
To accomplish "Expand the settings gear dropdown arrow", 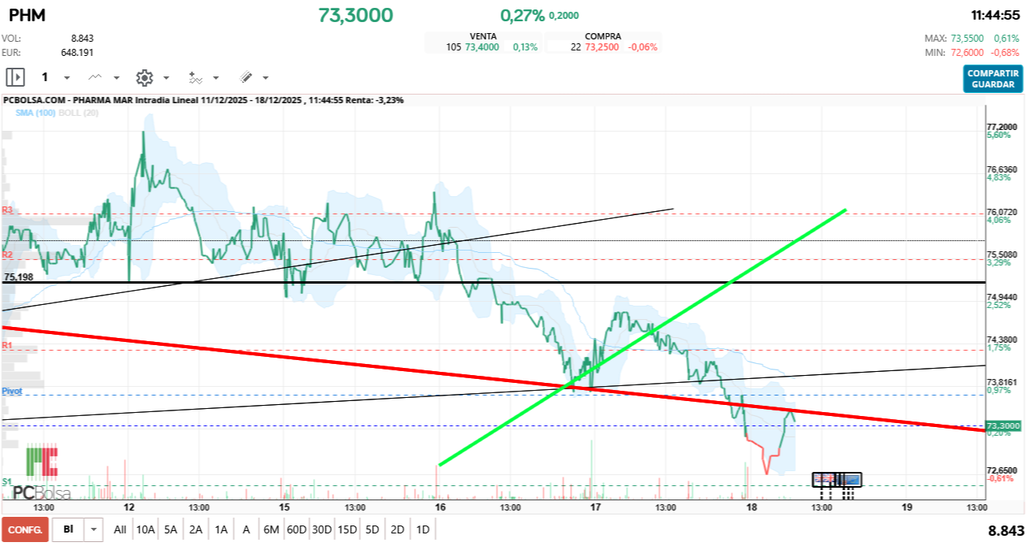I will [166, 78].
